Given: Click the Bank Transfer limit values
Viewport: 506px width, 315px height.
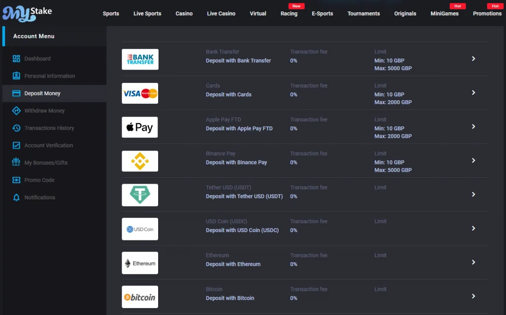Looking at the screenshot, I should pyautogui.click(x=393, y=65).
